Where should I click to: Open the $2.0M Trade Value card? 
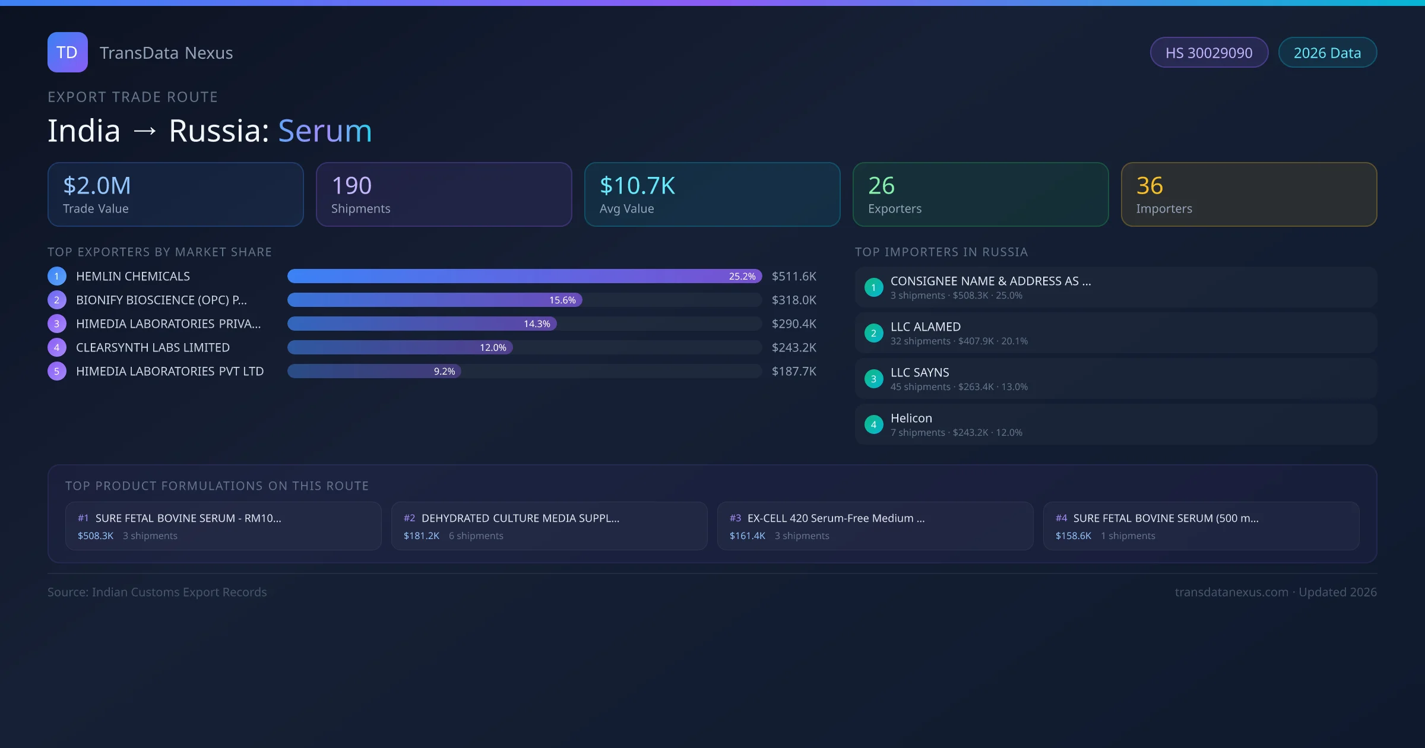pos(175,194)
